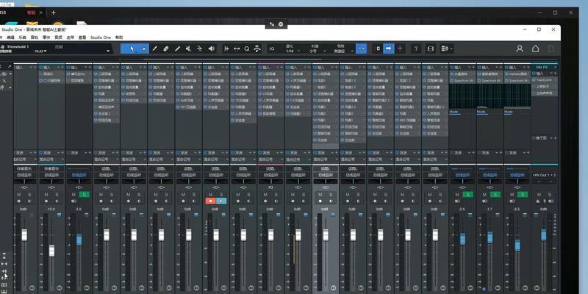Click output routing button on -10.0 channel
588x294 pixels.
tap(51, 175)
